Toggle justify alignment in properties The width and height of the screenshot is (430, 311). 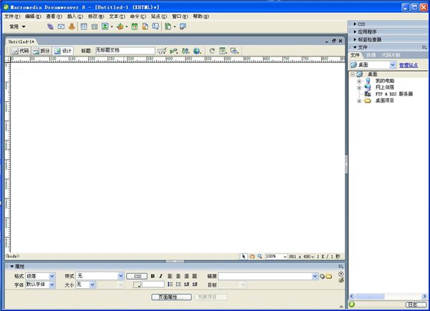[x=195, y=276]
